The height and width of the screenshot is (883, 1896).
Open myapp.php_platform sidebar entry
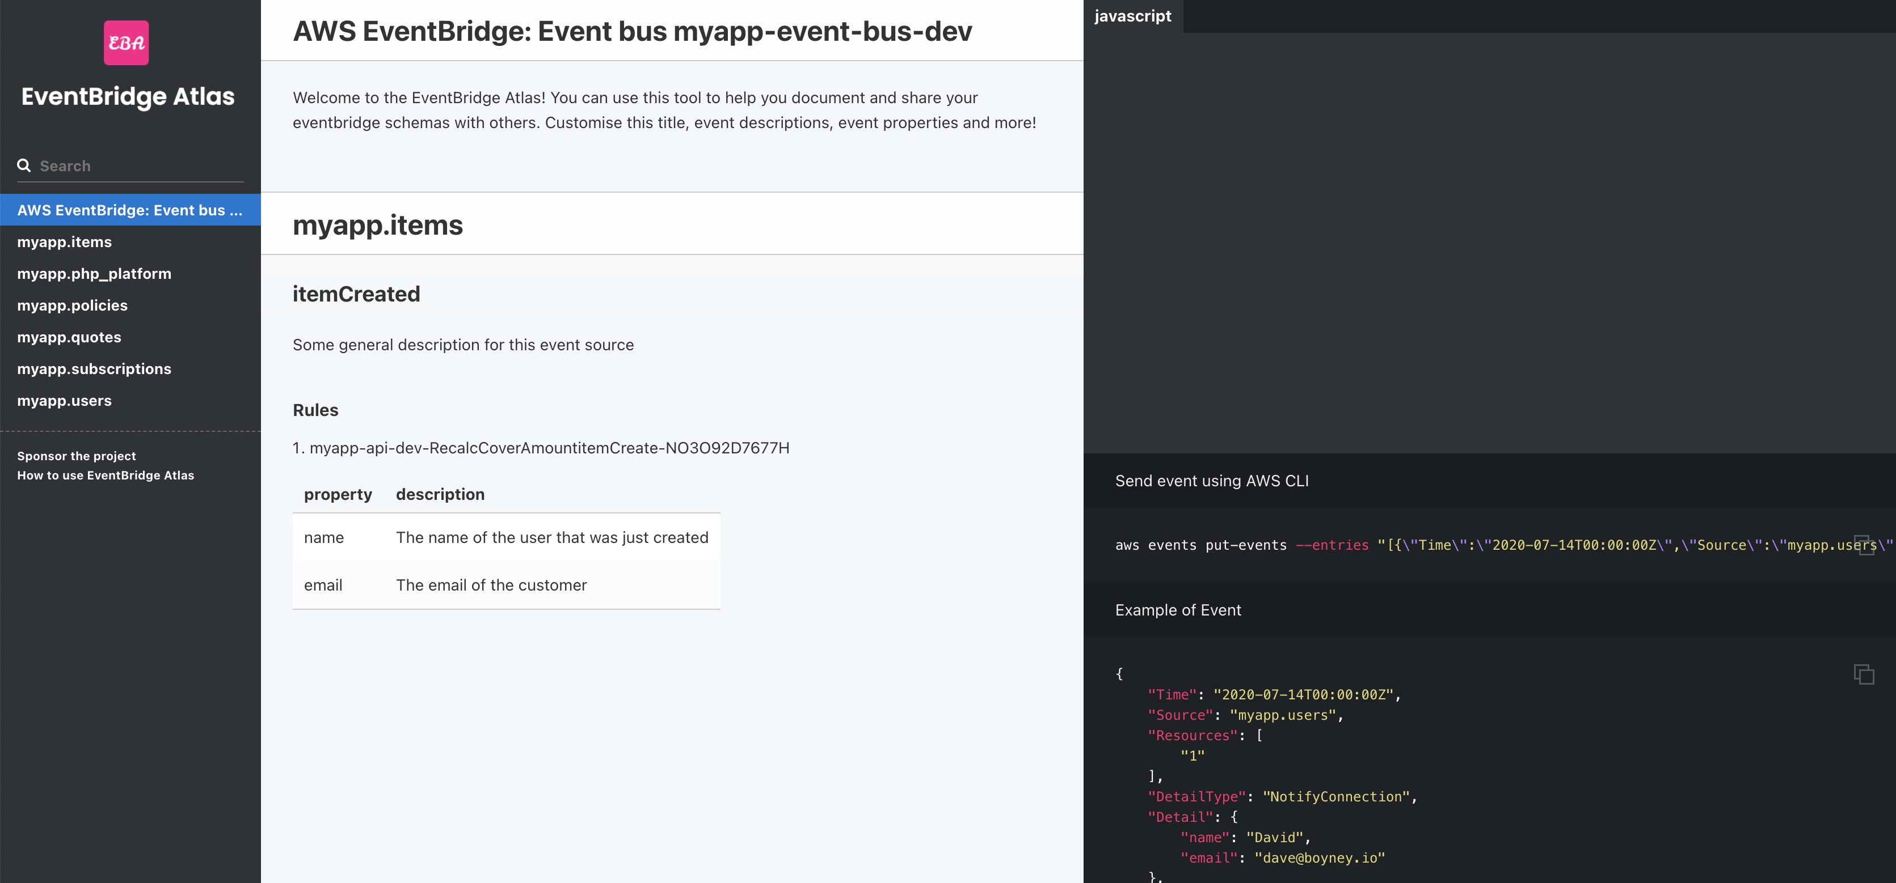94,274
